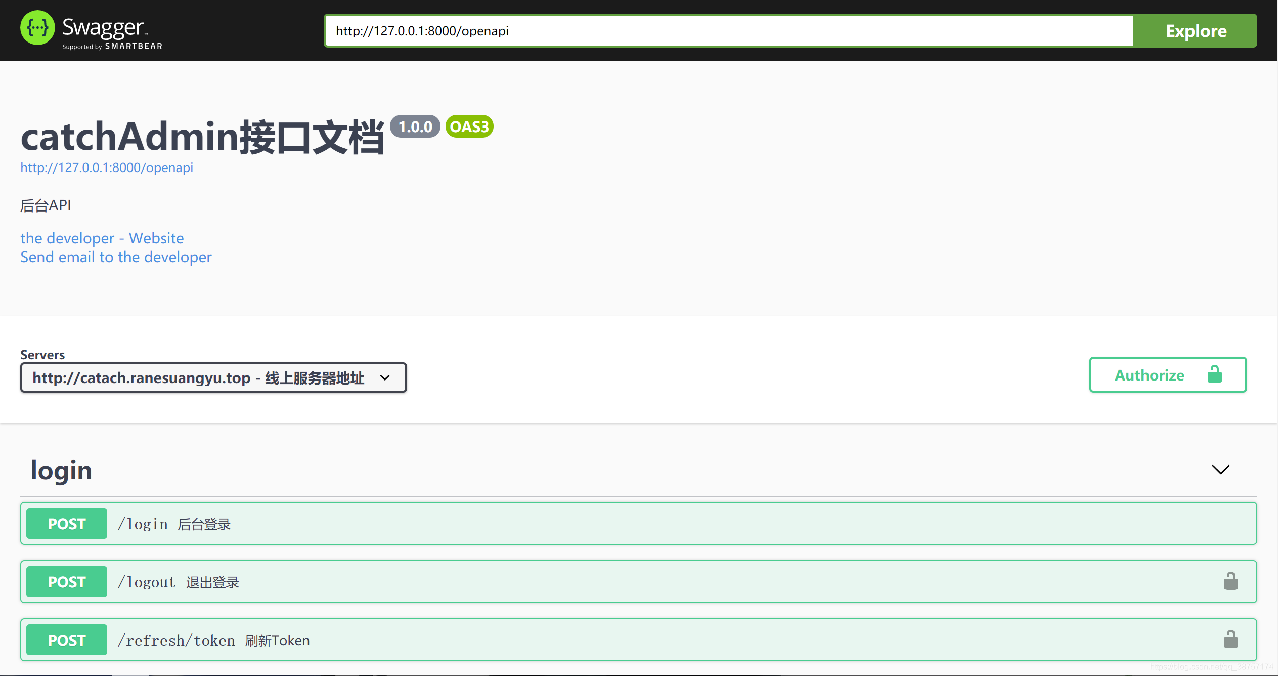1278x676 pixels.
Task: Open the openapi URL link under title
Action: [x=107, y=167]
